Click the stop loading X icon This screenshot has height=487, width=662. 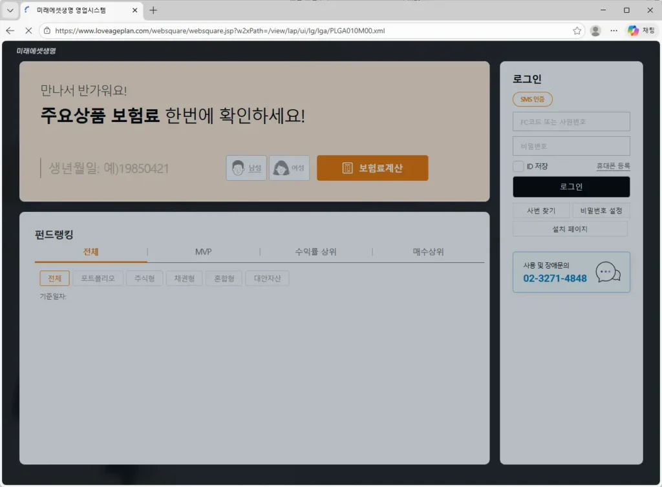click(x=28, y=30)
